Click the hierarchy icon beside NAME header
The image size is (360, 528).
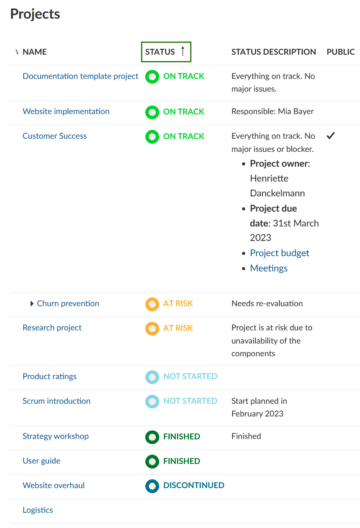coord(17,52)
